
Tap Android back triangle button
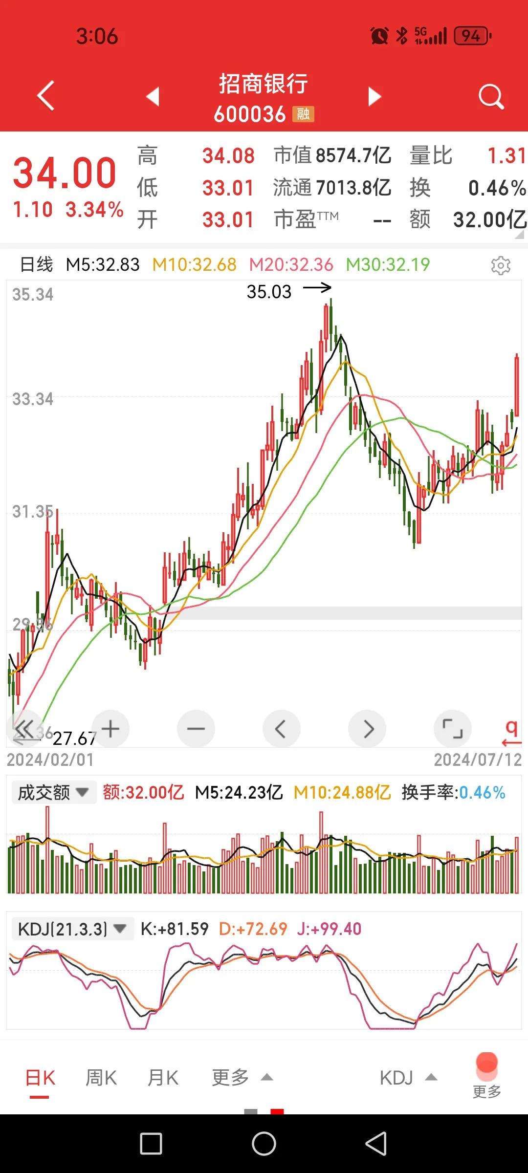[x=376, y=1144]
